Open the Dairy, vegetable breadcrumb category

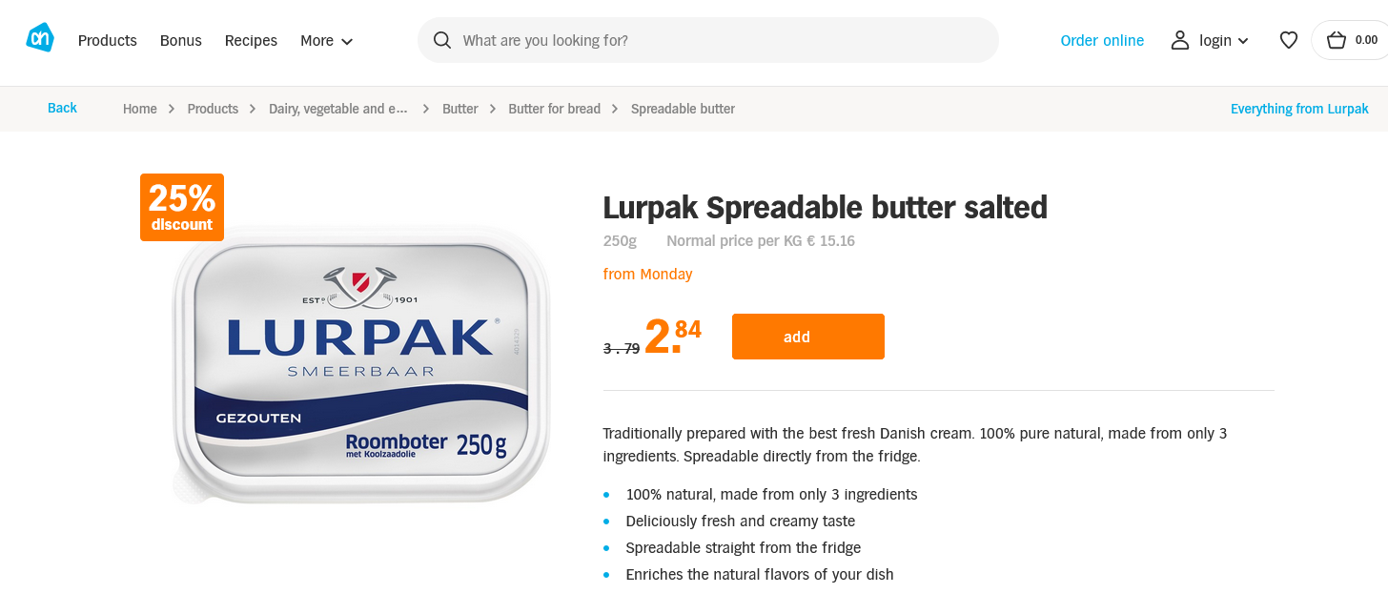(338, 109)
